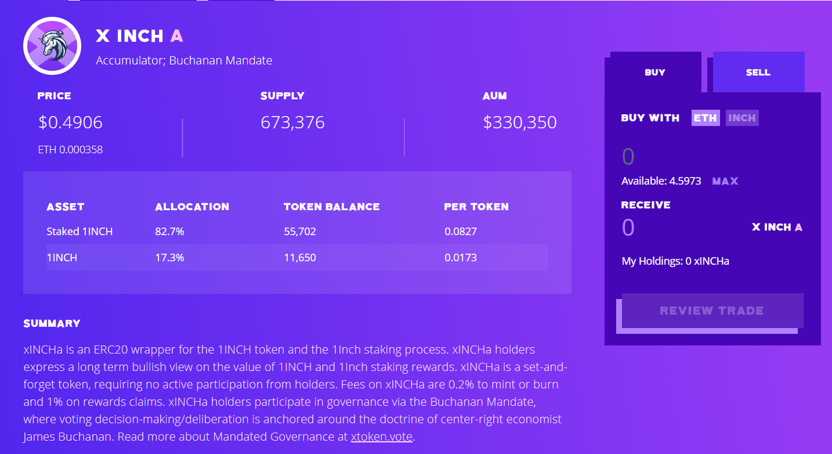
Task: Click the SUPPLY figure 673,376
Action: click(x=292, y=122)
